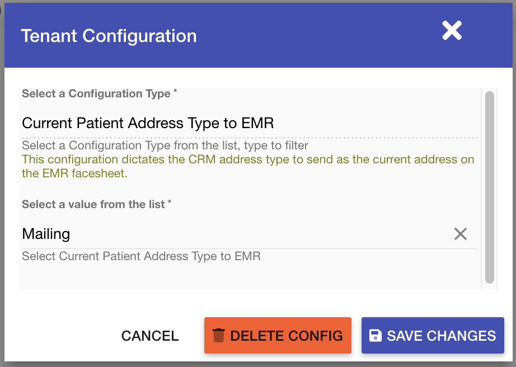Viewport: 516px width, 367px height.
Task: Click the 'Select a value from the list' label
Action: click(x=93, y=205)
